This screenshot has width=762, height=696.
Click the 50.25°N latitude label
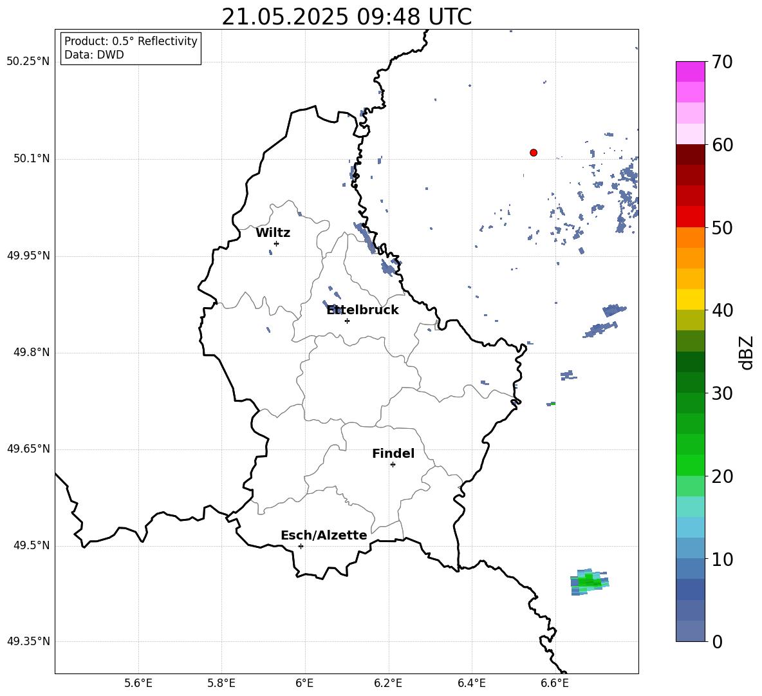[x=28, y=62]
